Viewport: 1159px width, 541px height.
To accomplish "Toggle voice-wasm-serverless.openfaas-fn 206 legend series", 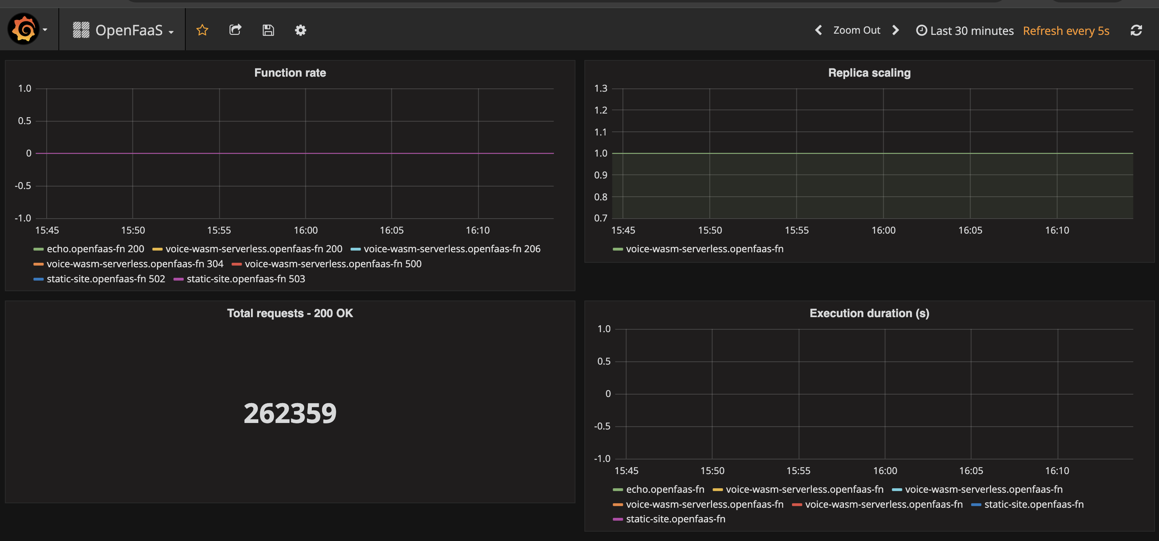I will click(452, 249).
